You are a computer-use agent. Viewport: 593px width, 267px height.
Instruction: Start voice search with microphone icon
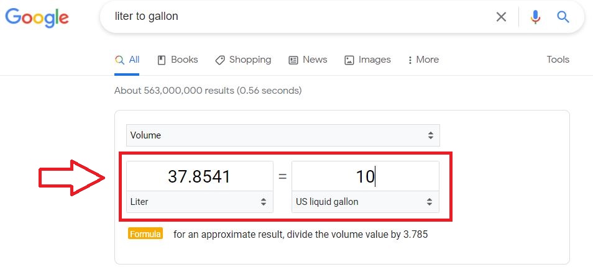coord(535,17)
